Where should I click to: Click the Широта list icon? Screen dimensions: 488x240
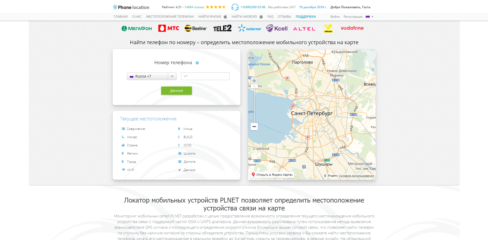click(x=180, y=153)
